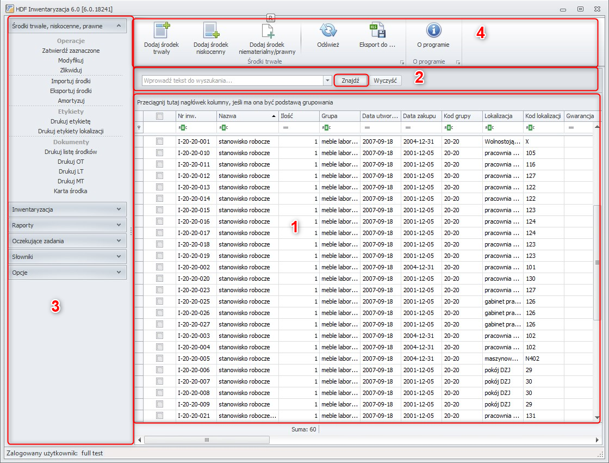Image resolution: width=609 pixels, height=463 pixels.
Task: Click the table scroll down arrow
Action: coord(597,417)
